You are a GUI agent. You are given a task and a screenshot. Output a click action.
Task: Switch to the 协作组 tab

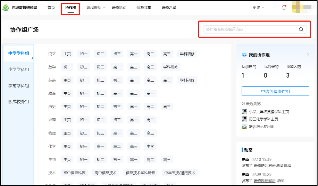(70, 8)
